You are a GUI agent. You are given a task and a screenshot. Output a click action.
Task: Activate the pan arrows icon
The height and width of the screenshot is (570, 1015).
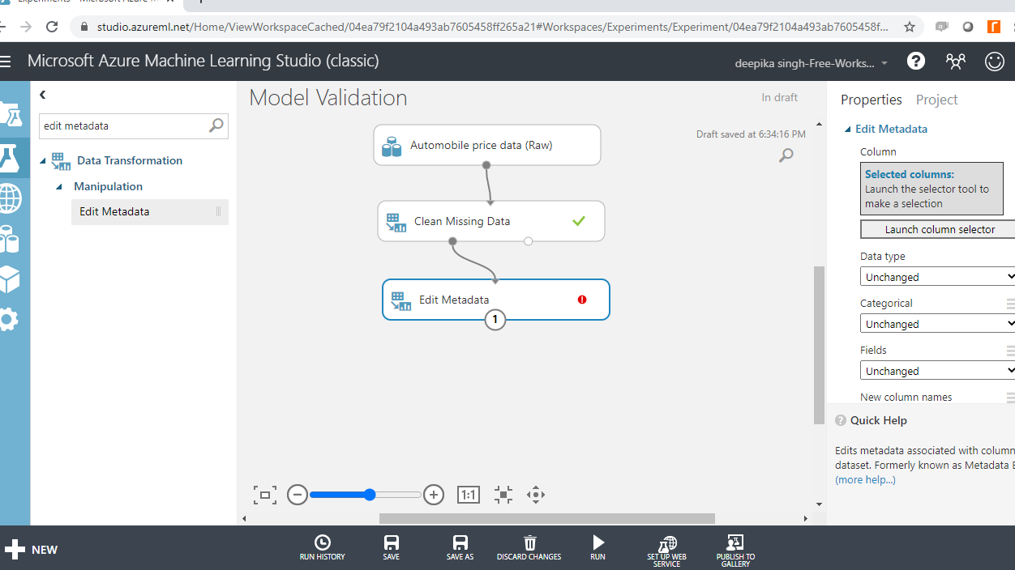535,495
